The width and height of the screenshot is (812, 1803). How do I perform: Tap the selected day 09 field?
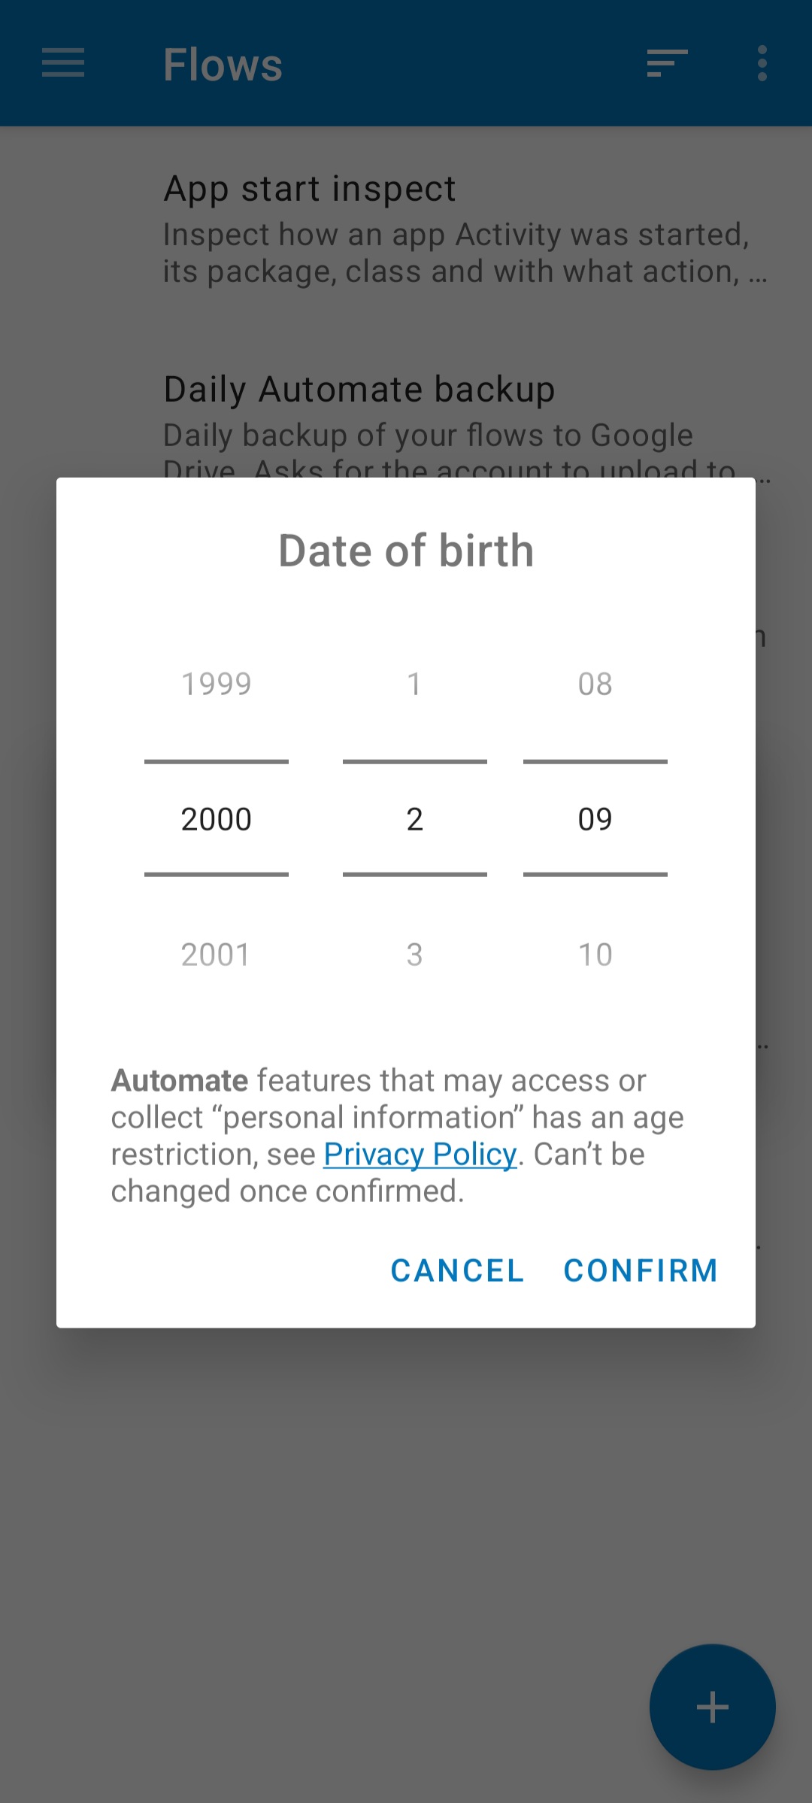[x=595, y=819]
